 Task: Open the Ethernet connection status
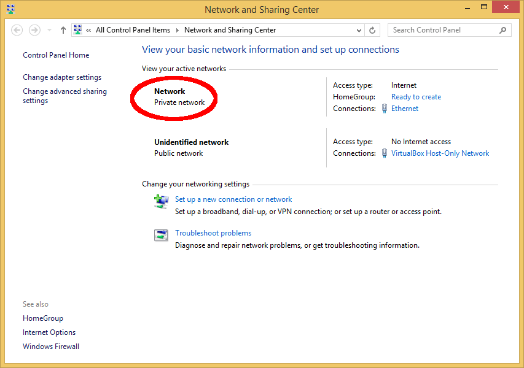(404, 108)
